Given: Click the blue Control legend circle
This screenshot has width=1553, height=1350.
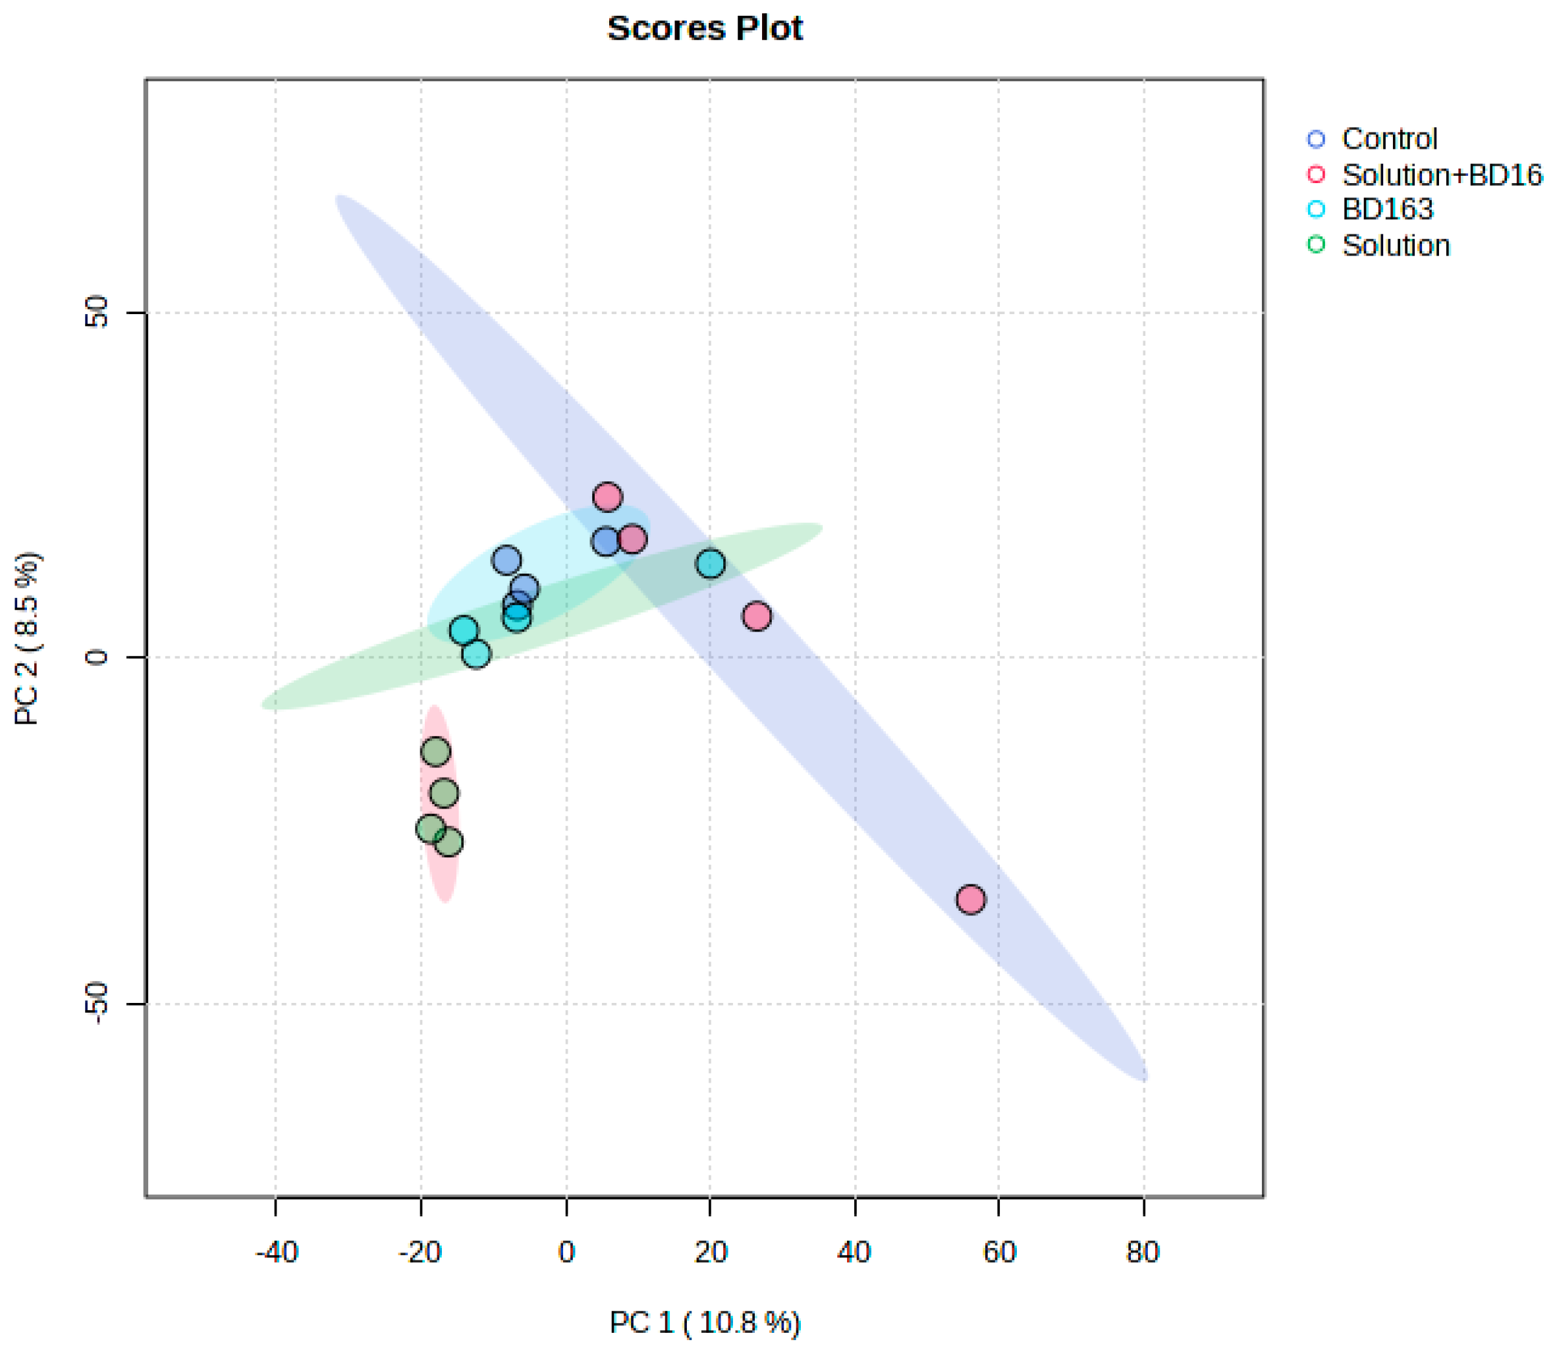Looking at the screenshot, I should [1316, 140].
